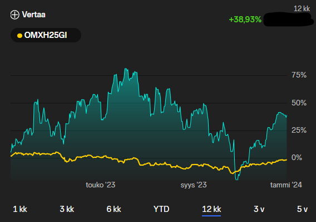This screenshot has width=316, height=222.
Task: Click the yellow dot on OMXH25GI chip
Action: pos(19,36)
